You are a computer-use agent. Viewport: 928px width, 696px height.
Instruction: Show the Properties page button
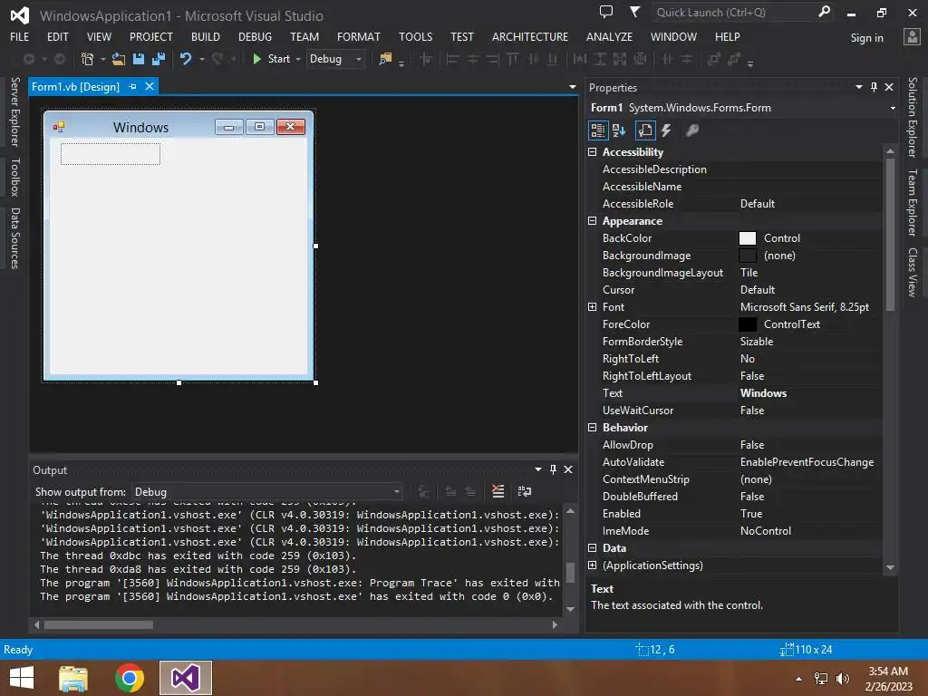click(645, 130)
